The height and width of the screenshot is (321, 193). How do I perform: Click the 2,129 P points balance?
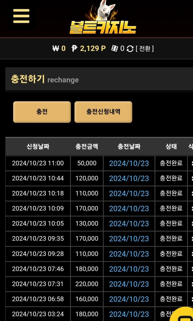[93, 49]
